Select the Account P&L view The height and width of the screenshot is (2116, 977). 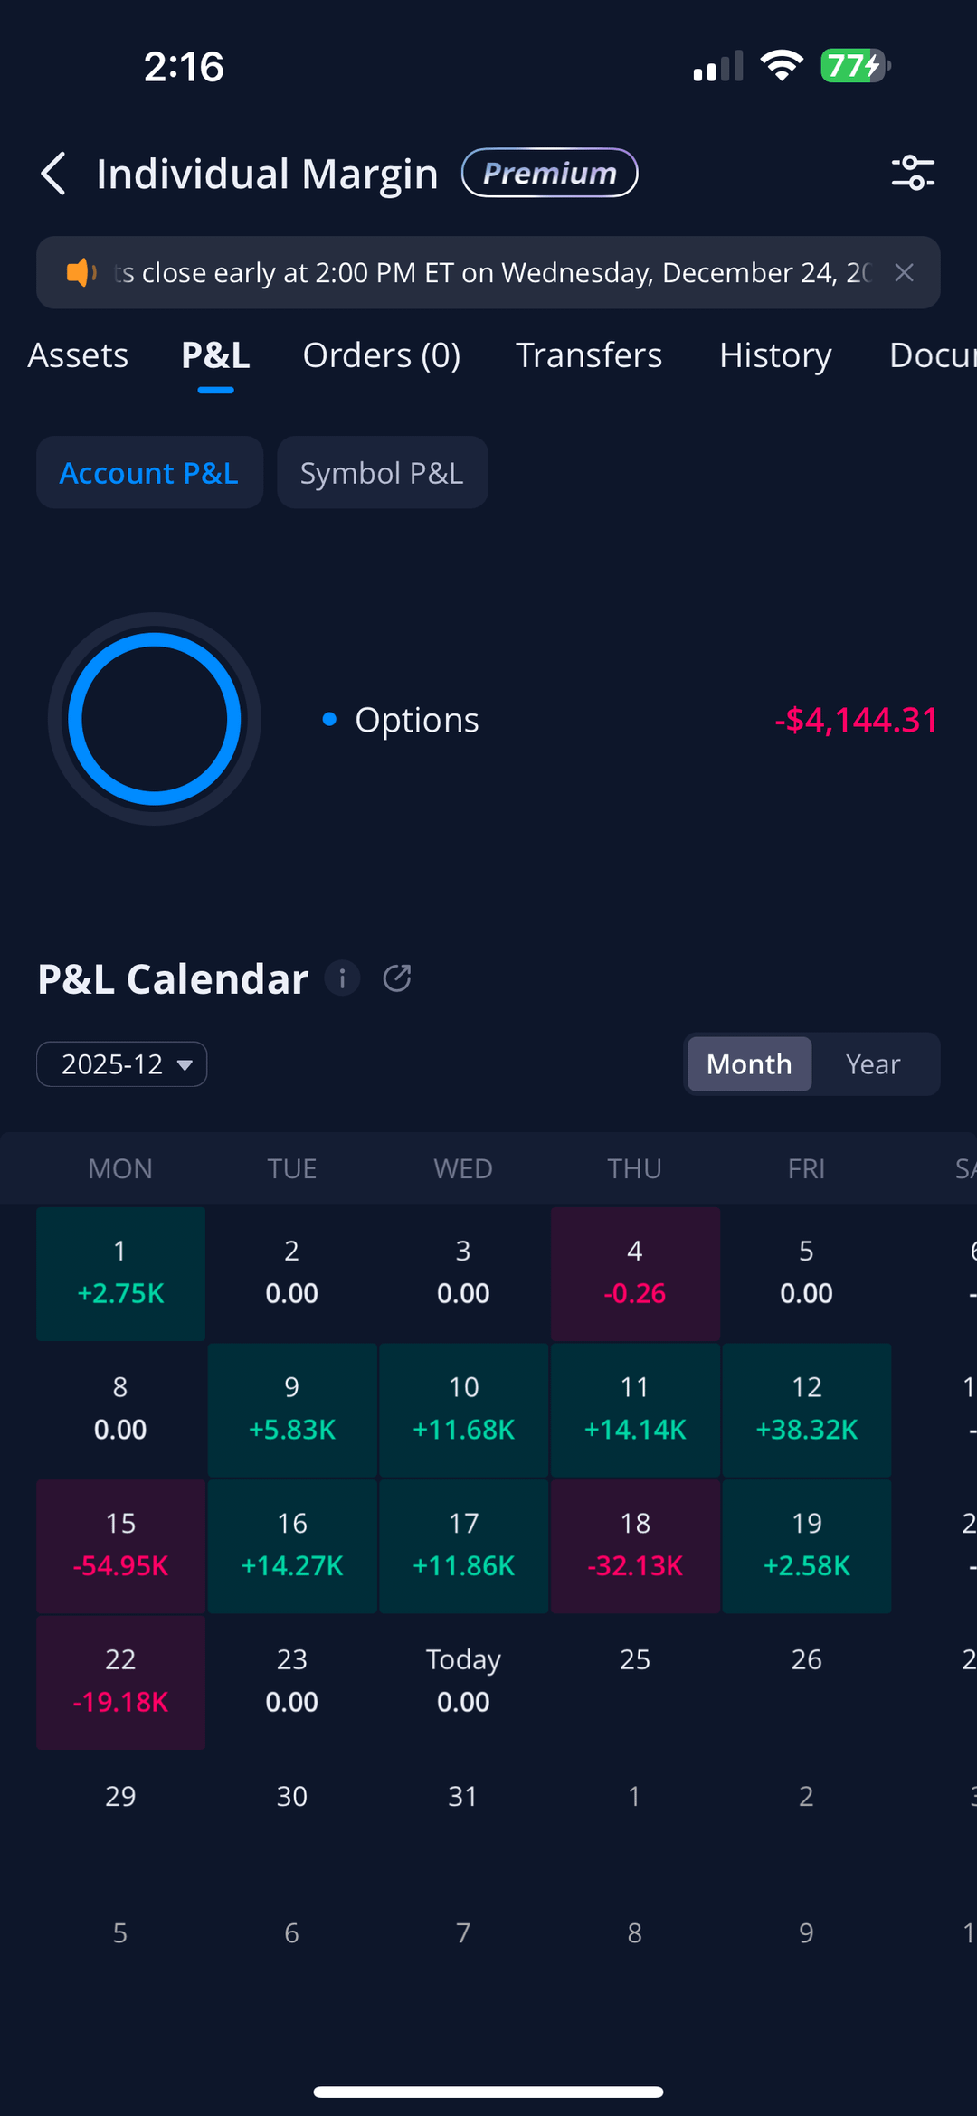(x=149, y=473)
